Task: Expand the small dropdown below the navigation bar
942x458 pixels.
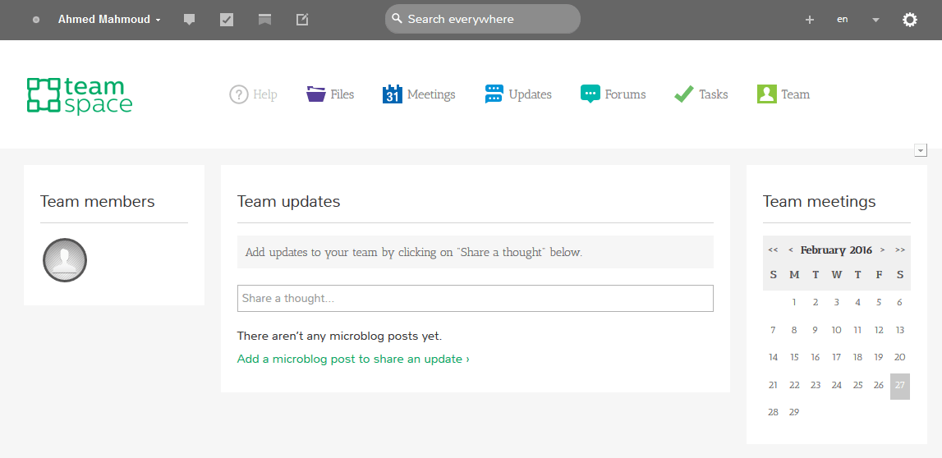Action: pyautogui.click(x=921, y=150)
